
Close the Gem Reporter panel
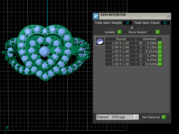coord(168,16)
